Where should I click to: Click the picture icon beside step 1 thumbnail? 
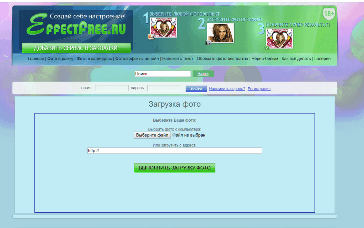pos(151,37)
